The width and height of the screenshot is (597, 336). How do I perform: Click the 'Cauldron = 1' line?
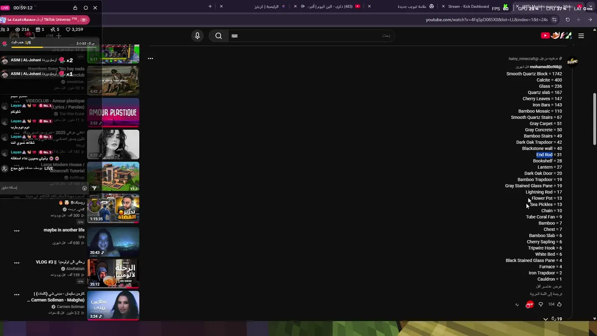tap(549, 279)
